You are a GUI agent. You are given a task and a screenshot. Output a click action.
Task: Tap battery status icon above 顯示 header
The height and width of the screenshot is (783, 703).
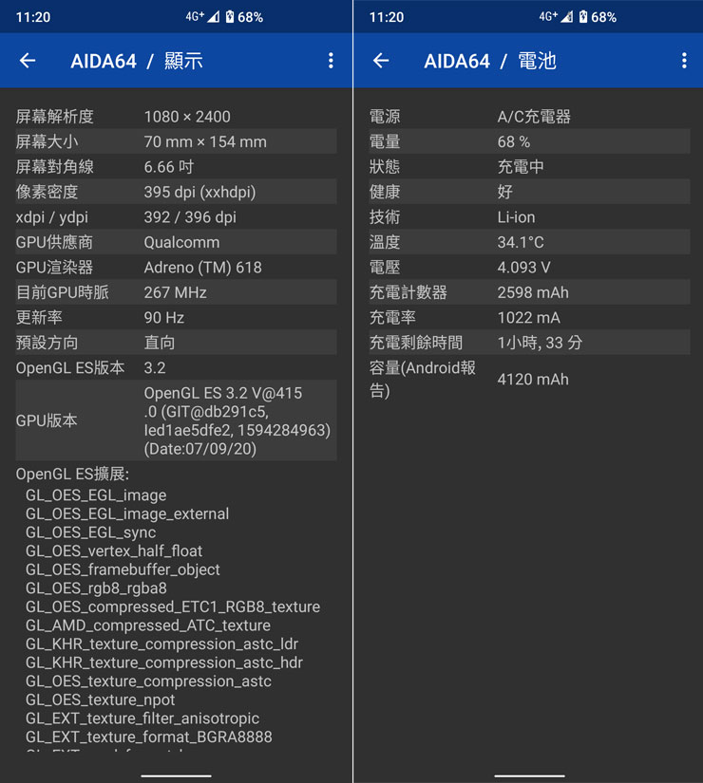click(x=228, y=17)
